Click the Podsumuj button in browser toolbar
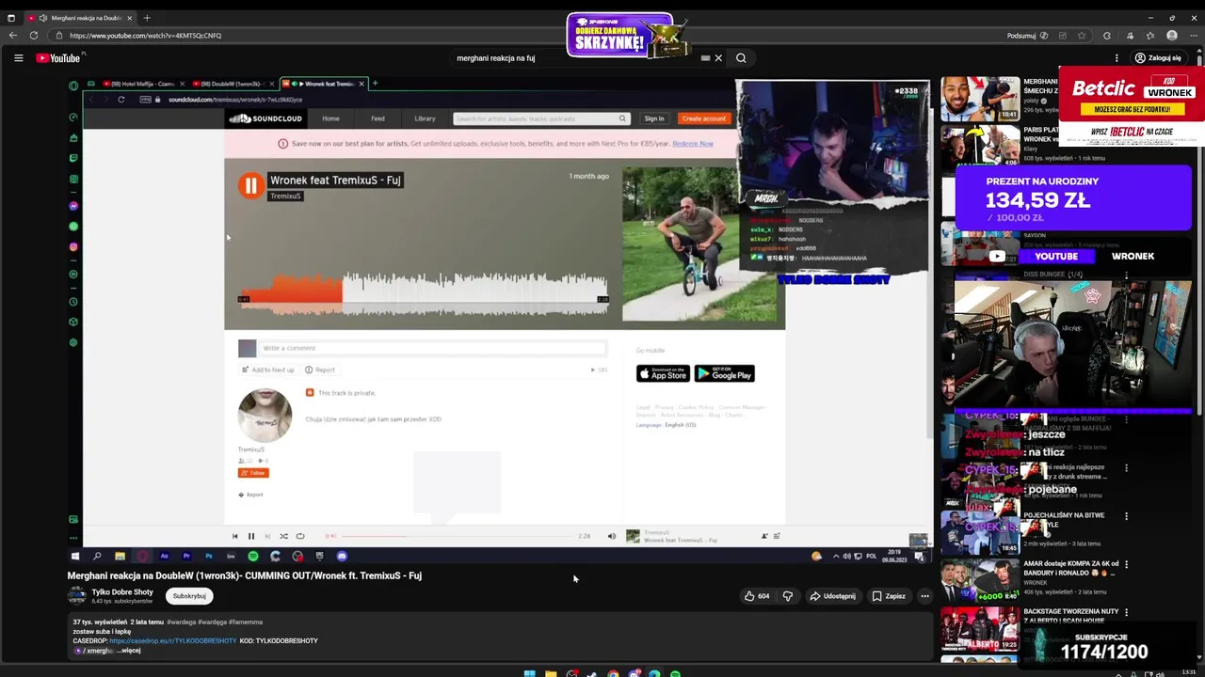This screenshot has width=1205, height=677. 1027,36
